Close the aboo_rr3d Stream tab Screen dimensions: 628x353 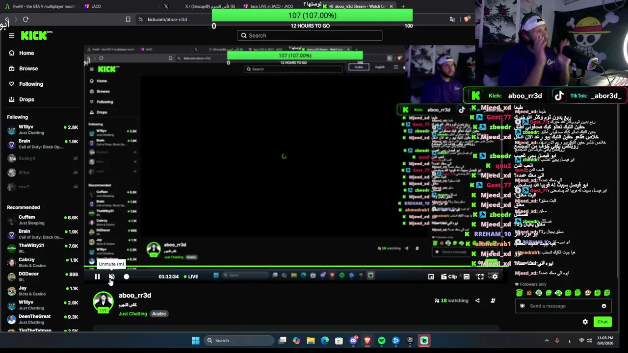click(x=391, y=6)
